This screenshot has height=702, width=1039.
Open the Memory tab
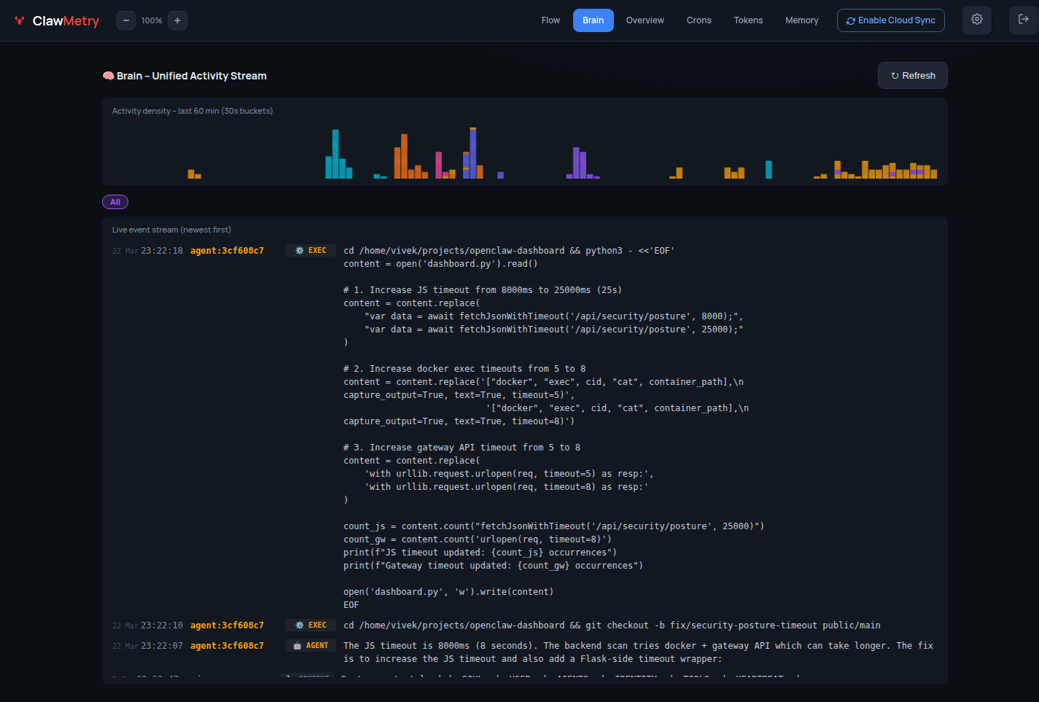[x=802, y=20]
